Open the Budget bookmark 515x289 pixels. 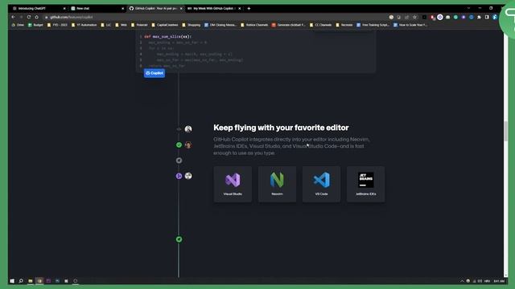pos(35,25)
